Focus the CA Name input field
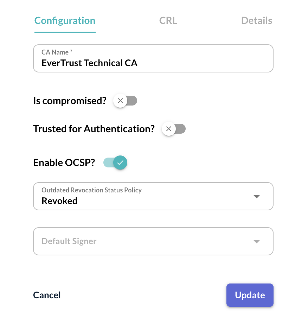308x325 pixels. 153,63
